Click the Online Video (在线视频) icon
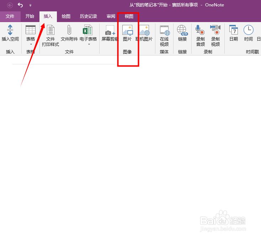 pyautogui.click(x=164, y=30)
